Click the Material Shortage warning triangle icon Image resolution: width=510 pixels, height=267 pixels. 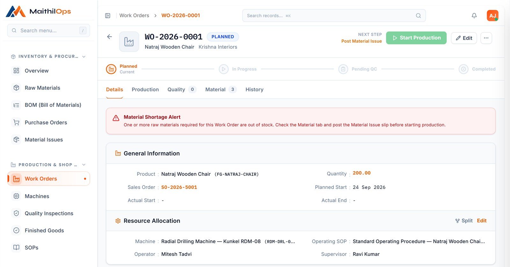[116, 118]
